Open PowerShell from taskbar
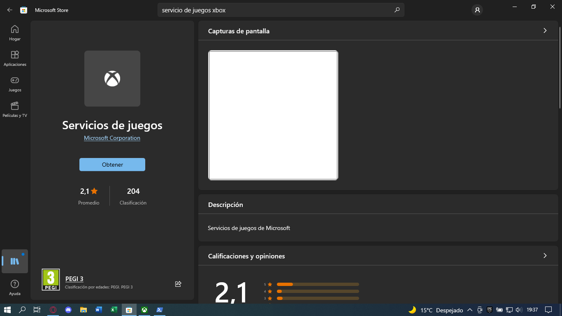Image resolution: width=562 pixels, height=316 pixels. tap(160, 310)
